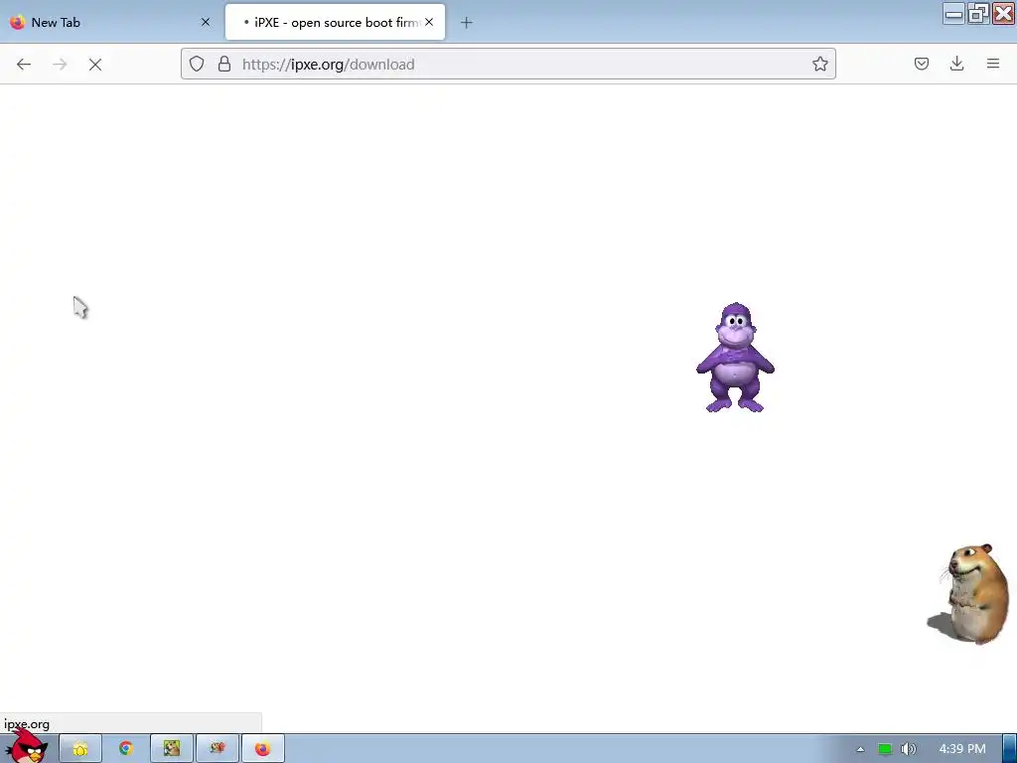Switch to the New Tab tab
The height and width of the screenshot is (763, 1017).
click(110, 22)
